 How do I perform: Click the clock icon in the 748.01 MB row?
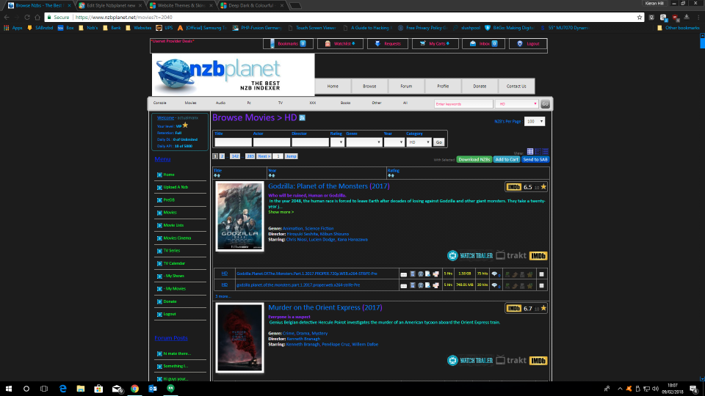coord(420,285)
